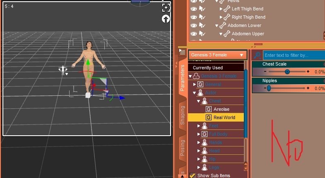Screen dimensions: 325x178
Task: Click the person icon beside Legs
Action: tap(205, 167)
